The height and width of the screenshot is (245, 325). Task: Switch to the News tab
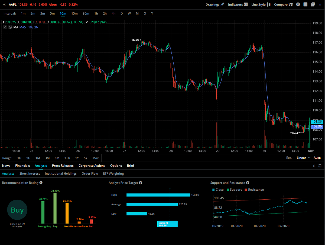6,166
